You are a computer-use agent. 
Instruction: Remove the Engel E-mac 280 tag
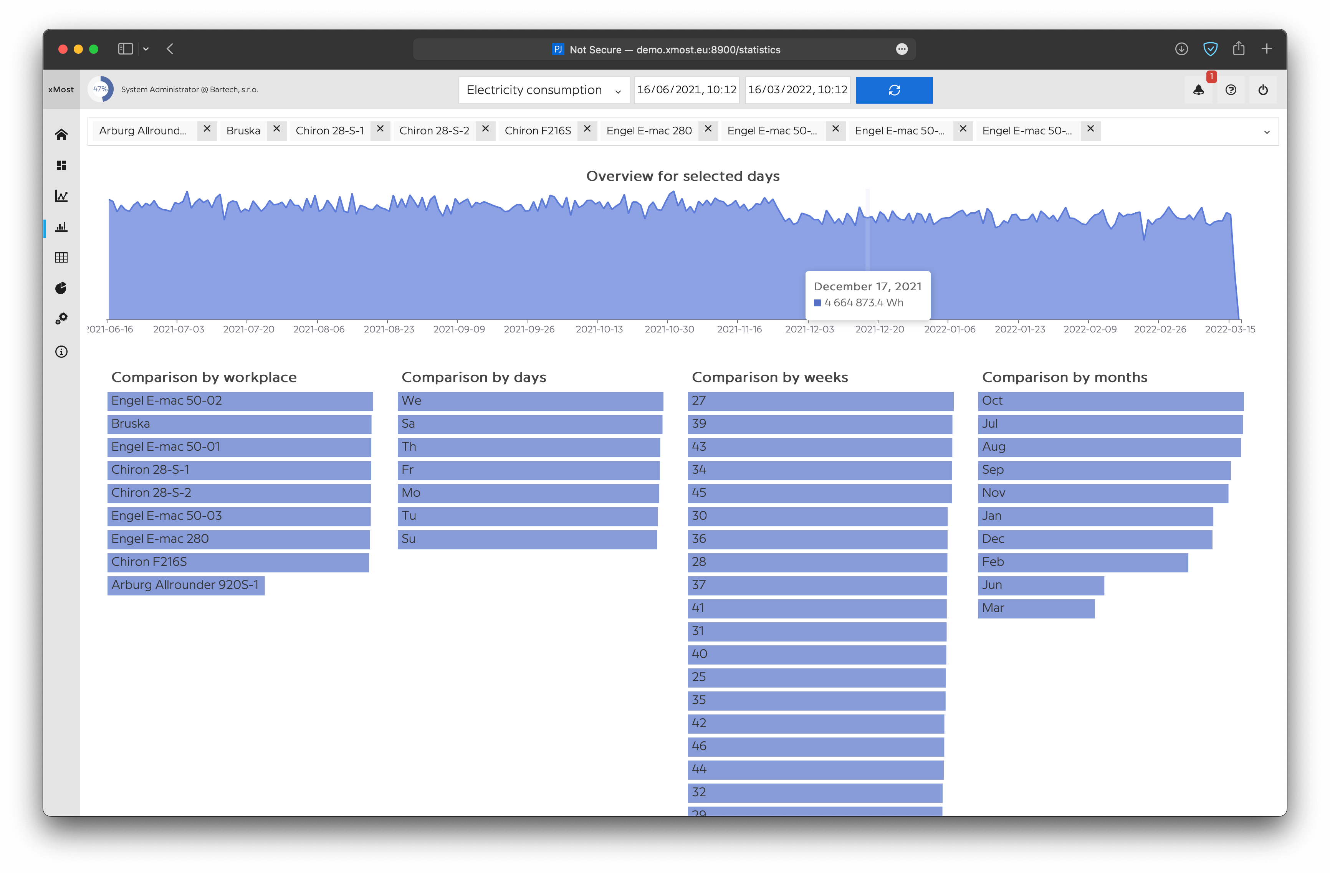[x=708, y=129]
